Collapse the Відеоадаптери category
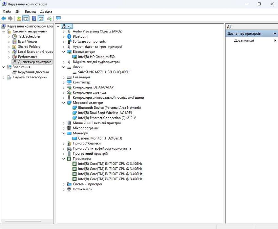 pyautogui.click(x=64, y=52)
